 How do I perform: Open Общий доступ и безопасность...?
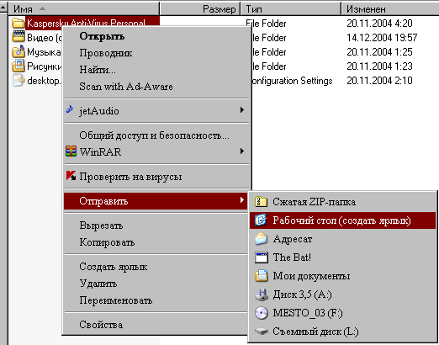[x=156, y=135]
